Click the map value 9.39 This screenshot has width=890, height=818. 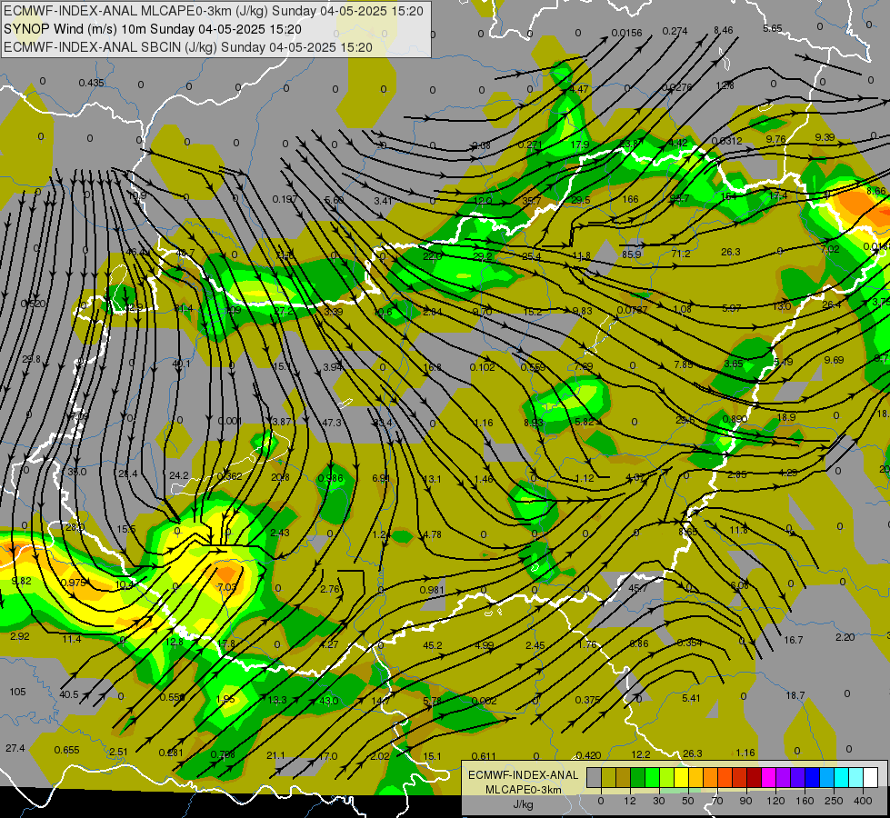[825, 137]
